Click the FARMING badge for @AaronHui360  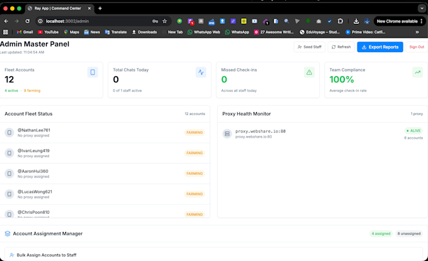194,174
